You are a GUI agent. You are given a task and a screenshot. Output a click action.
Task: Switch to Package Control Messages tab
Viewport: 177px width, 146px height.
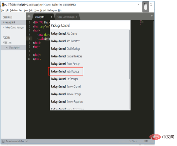click(66, 17)
